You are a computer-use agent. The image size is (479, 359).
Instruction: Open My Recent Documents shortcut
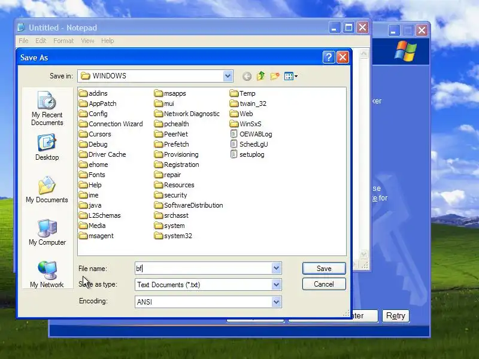47,108
